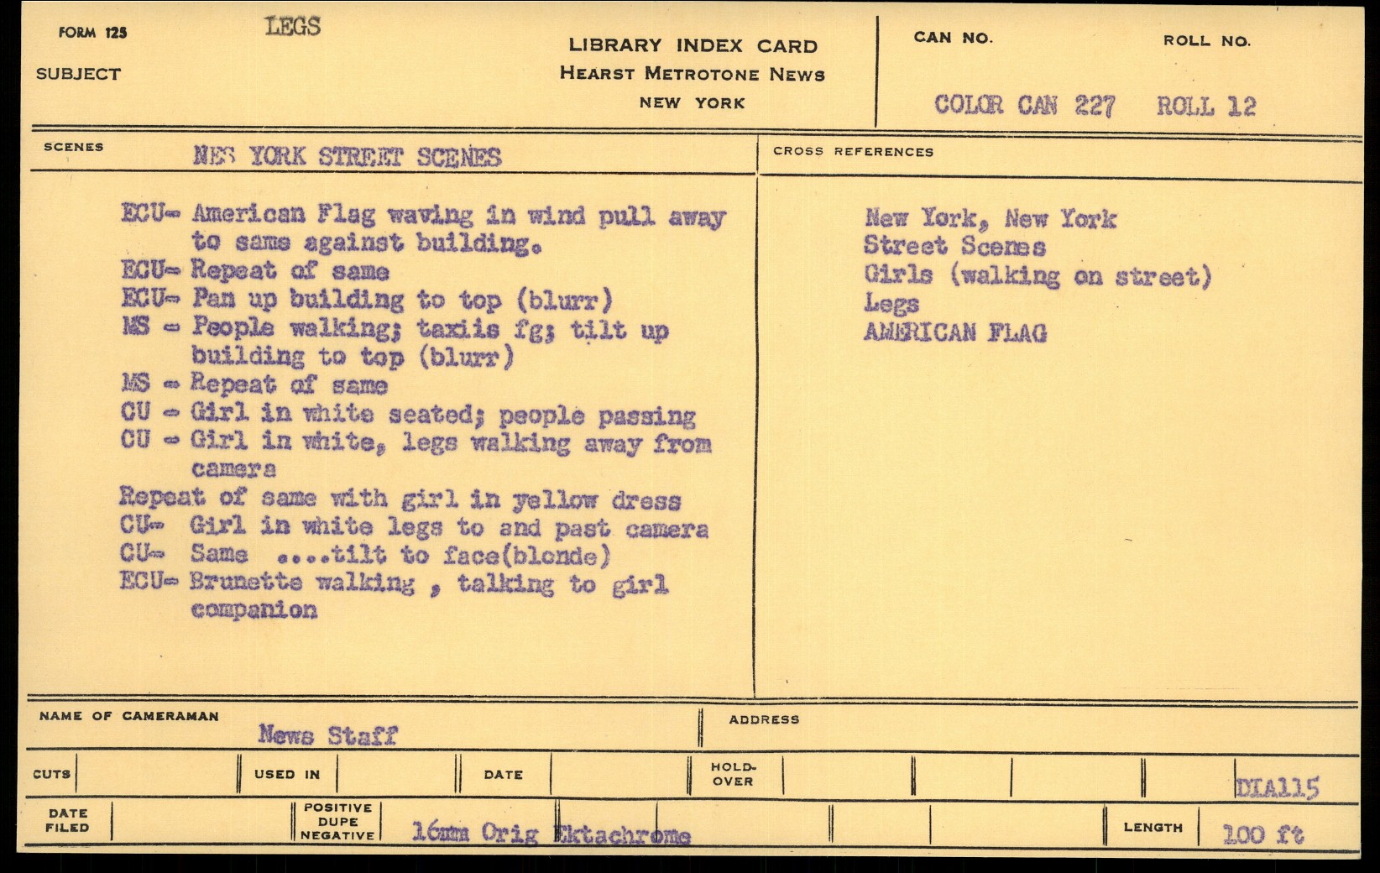Click the 'Hearst Metrotone News' heading

(692, 74)
